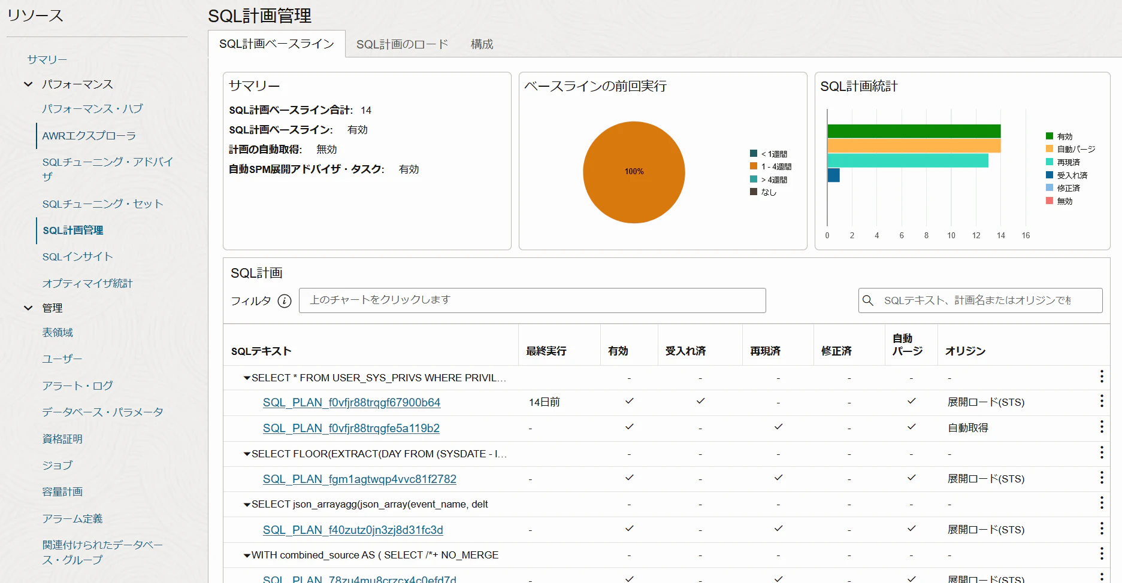Viewport: 1122px width, 583px height.
Task: Open サマリー in the sidebar
Action: pyautogui.click(x=47, y=59)
